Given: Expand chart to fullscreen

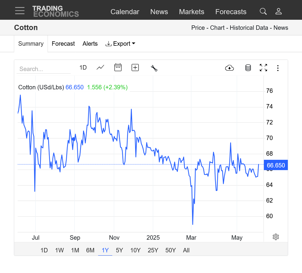Looking at the screenshot, I should (x=263, y=68).
